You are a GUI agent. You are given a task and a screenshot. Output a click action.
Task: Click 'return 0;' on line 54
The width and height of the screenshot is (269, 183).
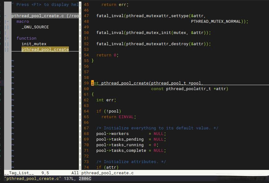tap(108, 55)
